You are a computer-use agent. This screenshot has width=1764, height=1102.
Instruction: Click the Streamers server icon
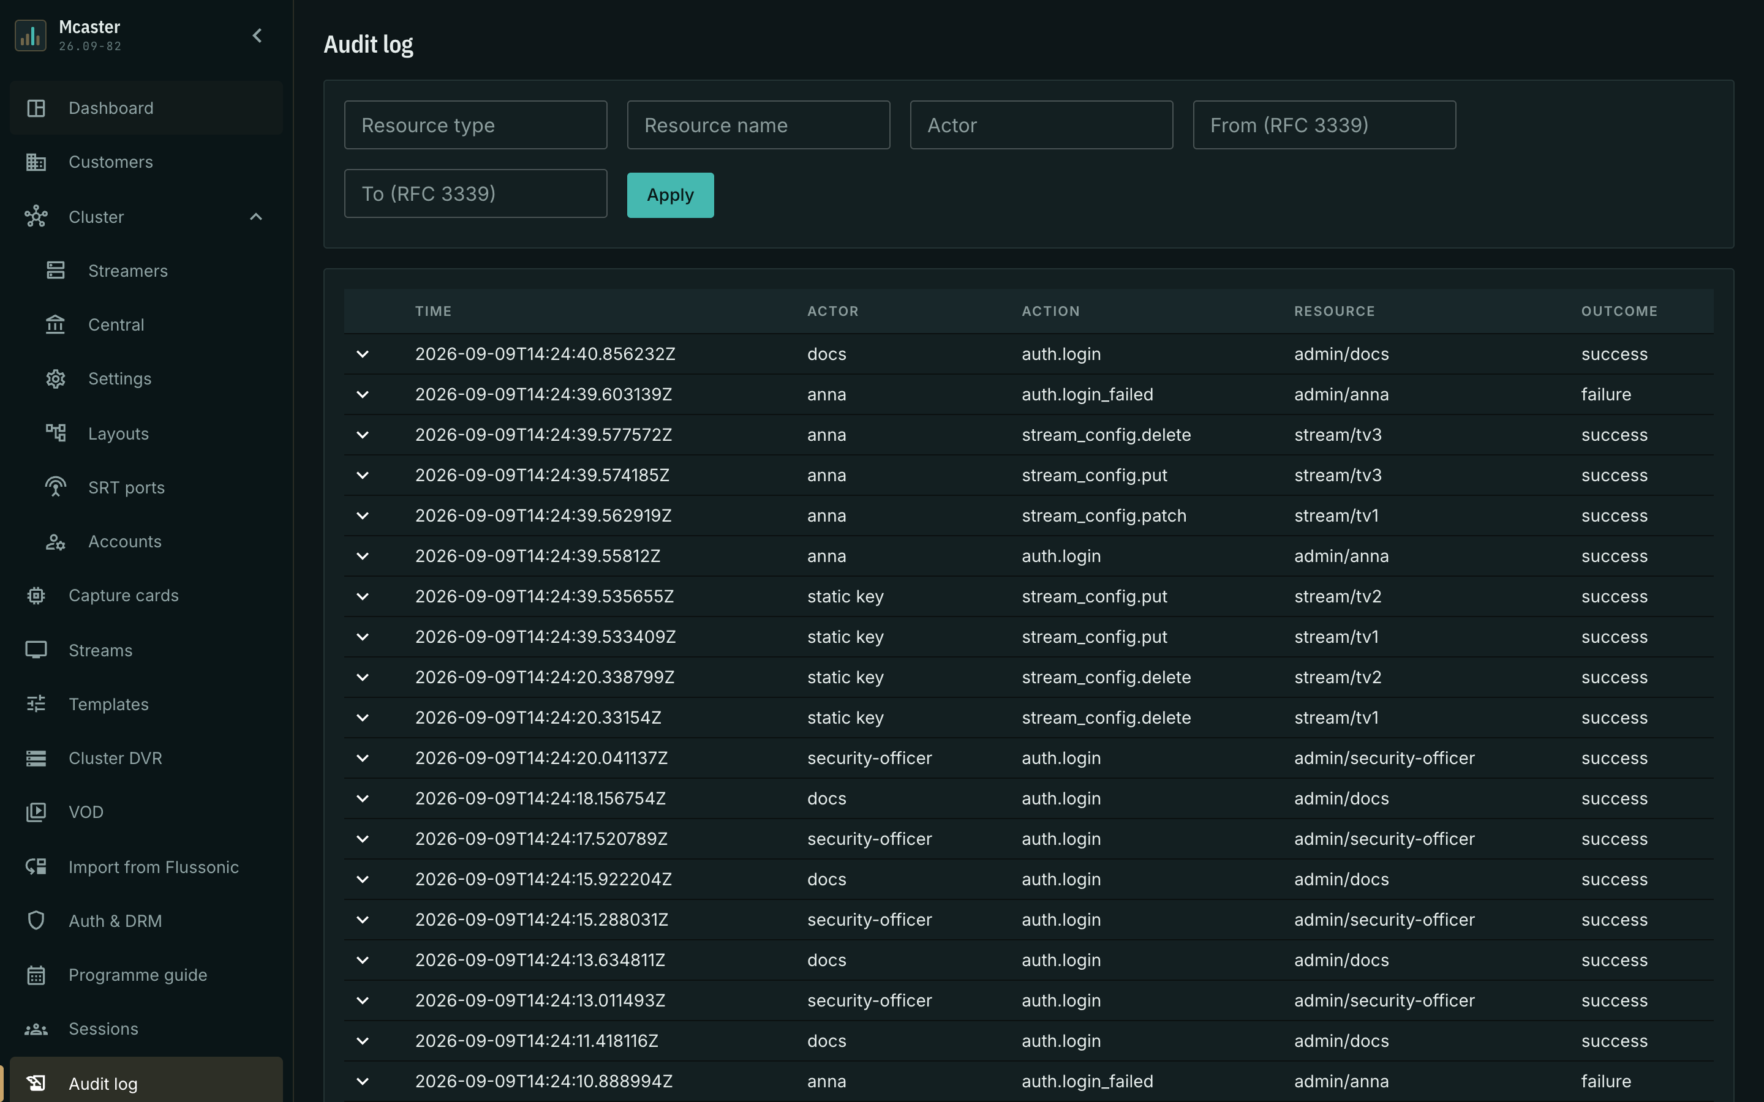(55, 271)
